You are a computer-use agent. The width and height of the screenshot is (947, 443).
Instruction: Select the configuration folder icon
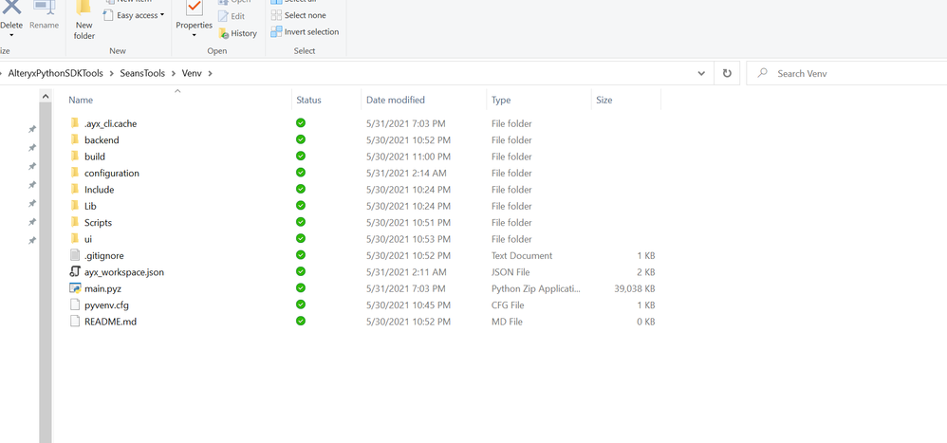pos(75,173)
